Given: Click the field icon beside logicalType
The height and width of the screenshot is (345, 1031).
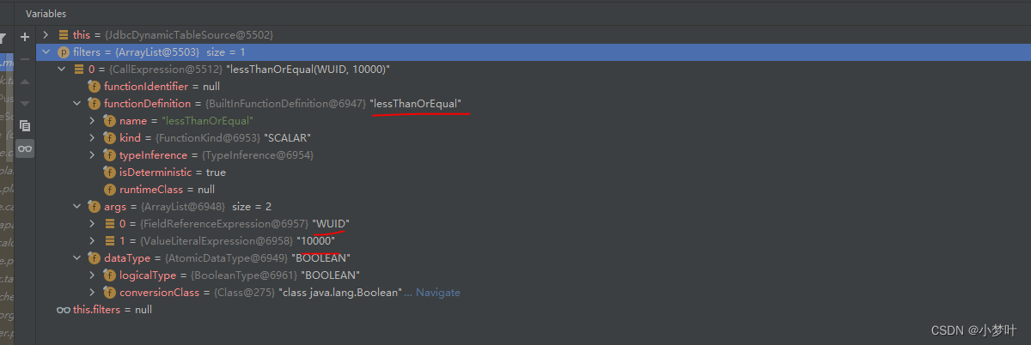Looking at the screenshot, I should pyautogui.click(x=110, y=275).
